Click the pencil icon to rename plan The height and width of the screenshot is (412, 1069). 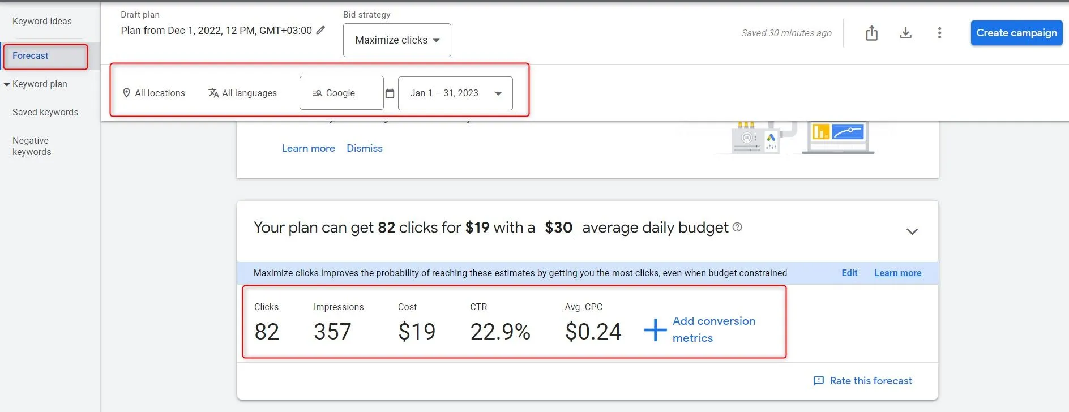point(320,31)
